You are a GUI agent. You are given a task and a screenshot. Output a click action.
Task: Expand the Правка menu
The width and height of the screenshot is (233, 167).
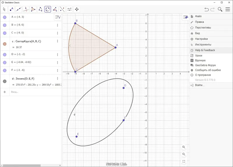[x=211, y=22]
